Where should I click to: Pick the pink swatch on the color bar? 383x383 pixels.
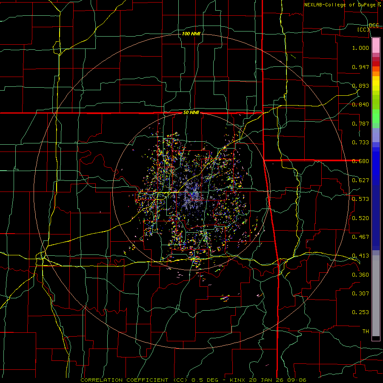(x=376, y=45)
